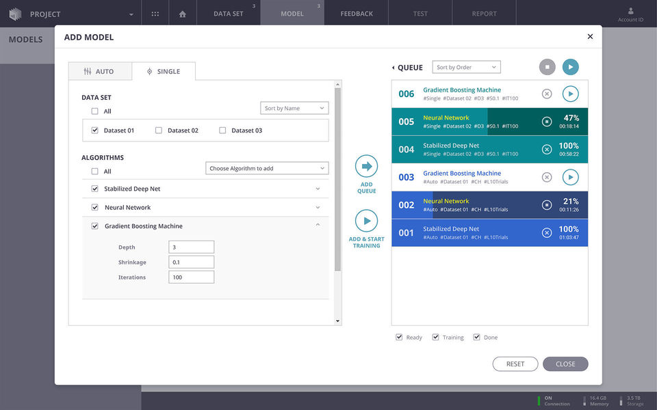Remove queue item 001 with X icon
This screenshot has height=410, width=657.
pyautogui.click(x=547, y=232)
